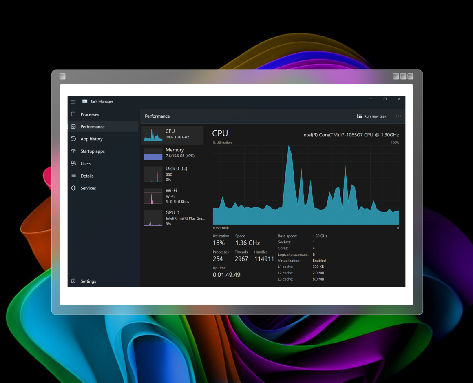Open the more options ellipsis menu
The width and height of the screenshot is (473, 383).
[x=398, y=116]
